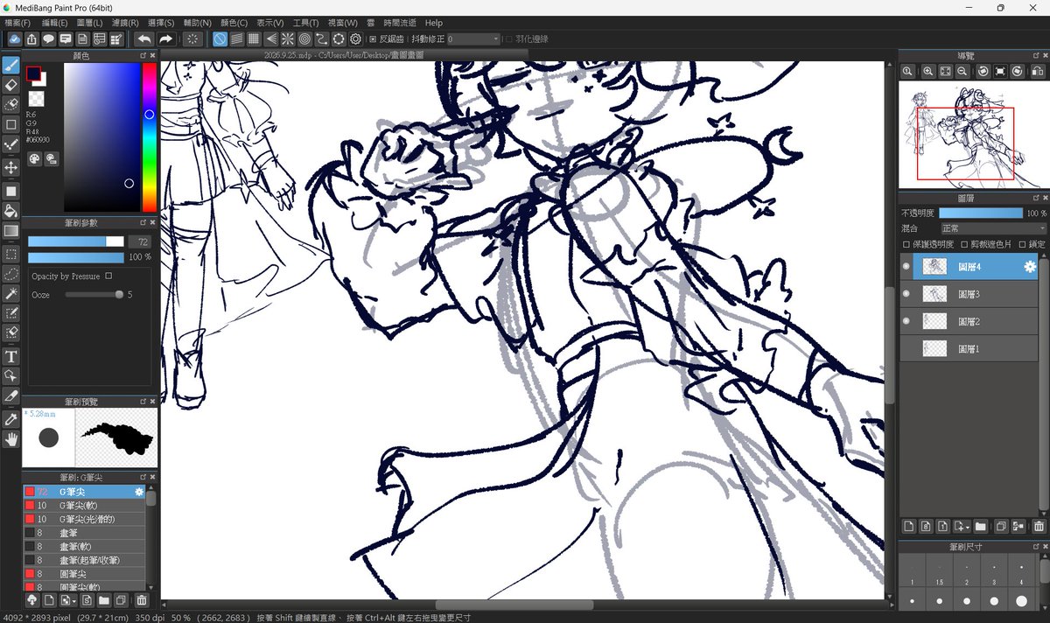Toggle visibility of 圖層3 layer
Image resolution: width=1050 pixels, height=623 pixels.
click(906, 294)
